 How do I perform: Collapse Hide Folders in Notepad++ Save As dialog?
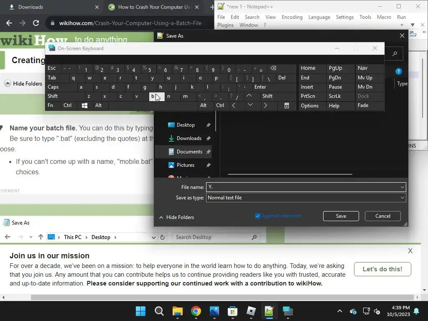click(x=177, y=217)
